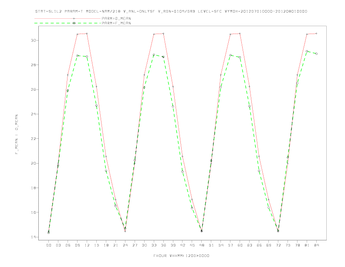Click the y-axis tick label 14
Viewport: 345px width, 267px height.
34,237
